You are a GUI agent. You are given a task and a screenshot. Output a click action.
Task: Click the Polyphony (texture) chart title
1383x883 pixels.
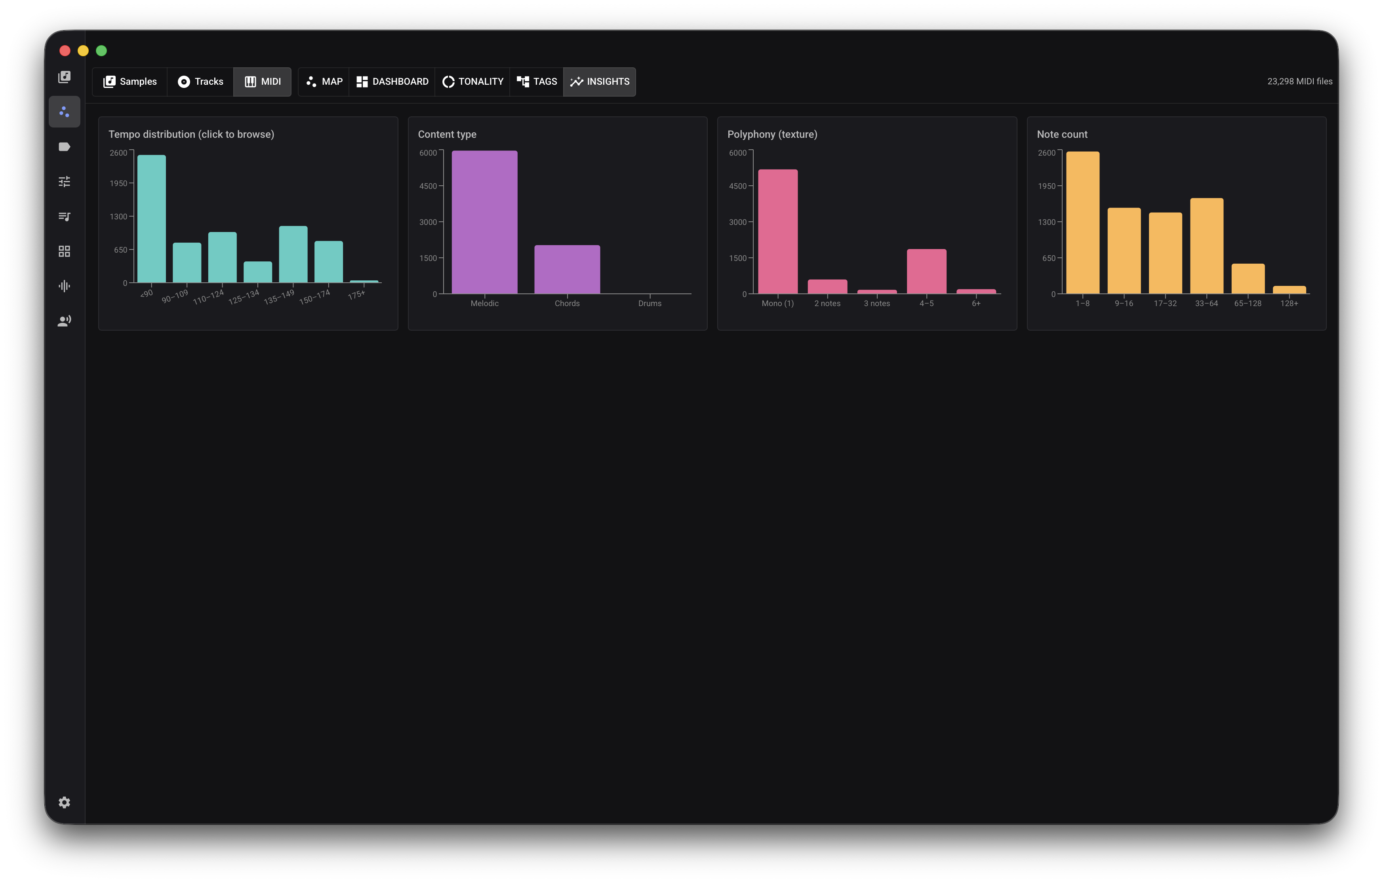(772, 134)
